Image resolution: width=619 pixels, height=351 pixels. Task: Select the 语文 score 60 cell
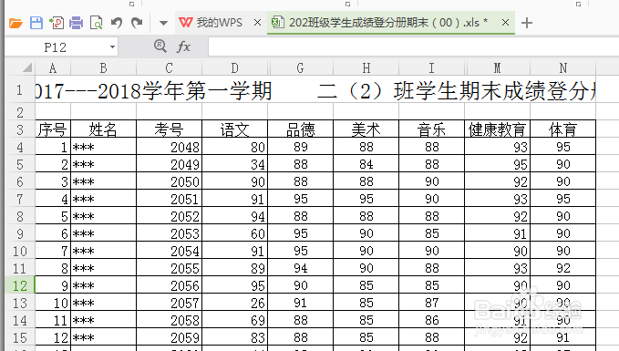[x=235, y=233]
